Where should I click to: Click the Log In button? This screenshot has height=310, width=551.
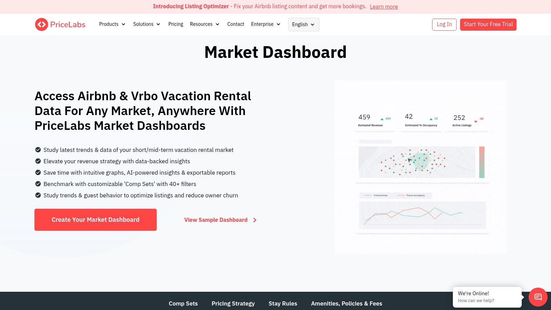444,24
